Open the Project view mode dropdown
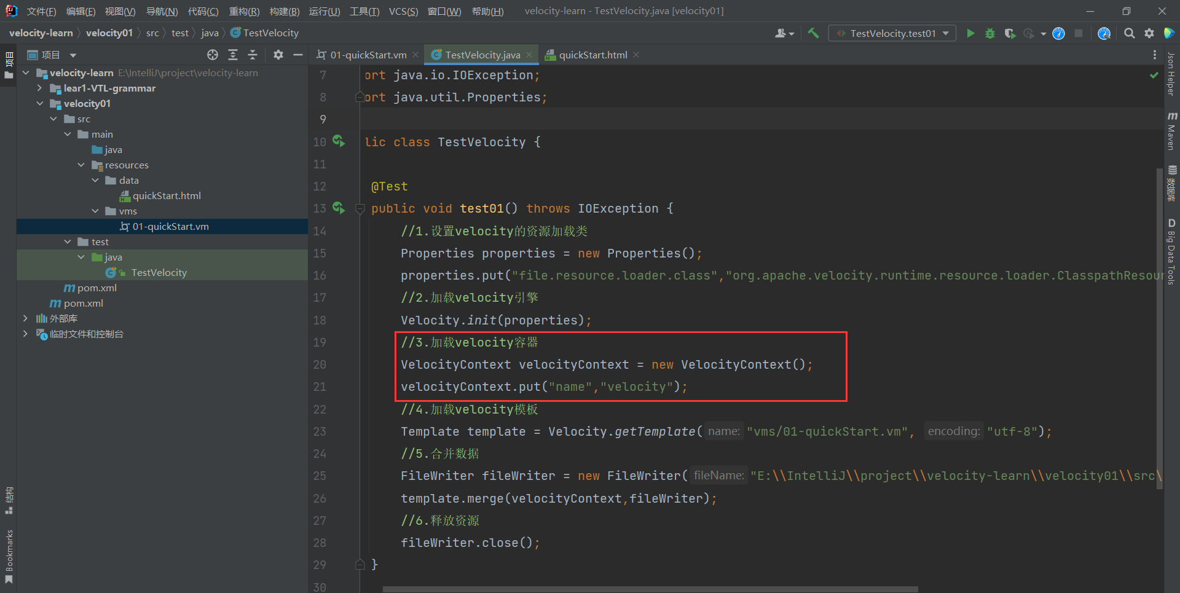 pyautogui.click(x=73, y=55)
